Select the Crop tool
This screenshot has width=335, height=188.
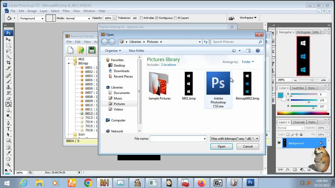point(8,63)
